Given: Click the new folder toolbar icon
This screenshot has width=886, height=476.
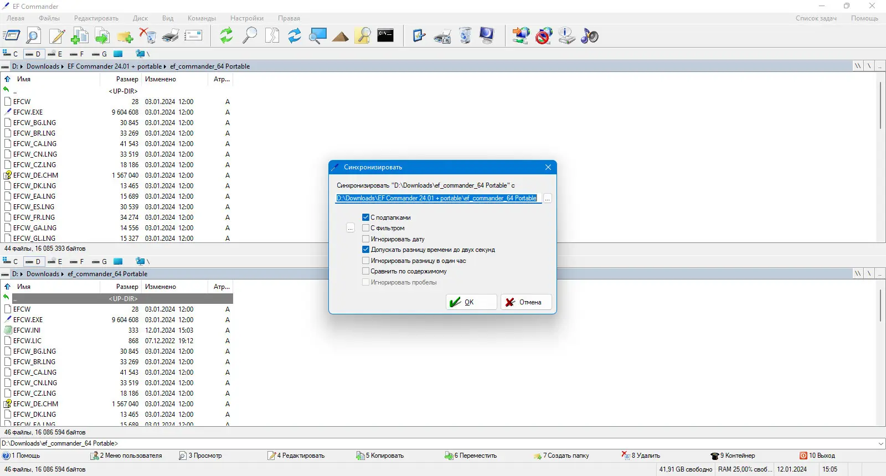Looking at the screenshot, I should tap(125, 37).
